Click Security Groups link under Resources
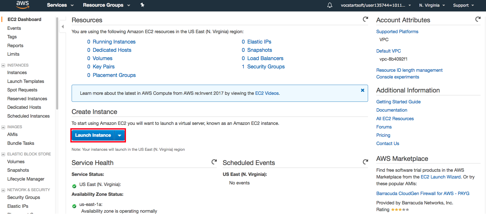Screen dimensions: 486x215 pyautogui.click(x=266, y=67)
